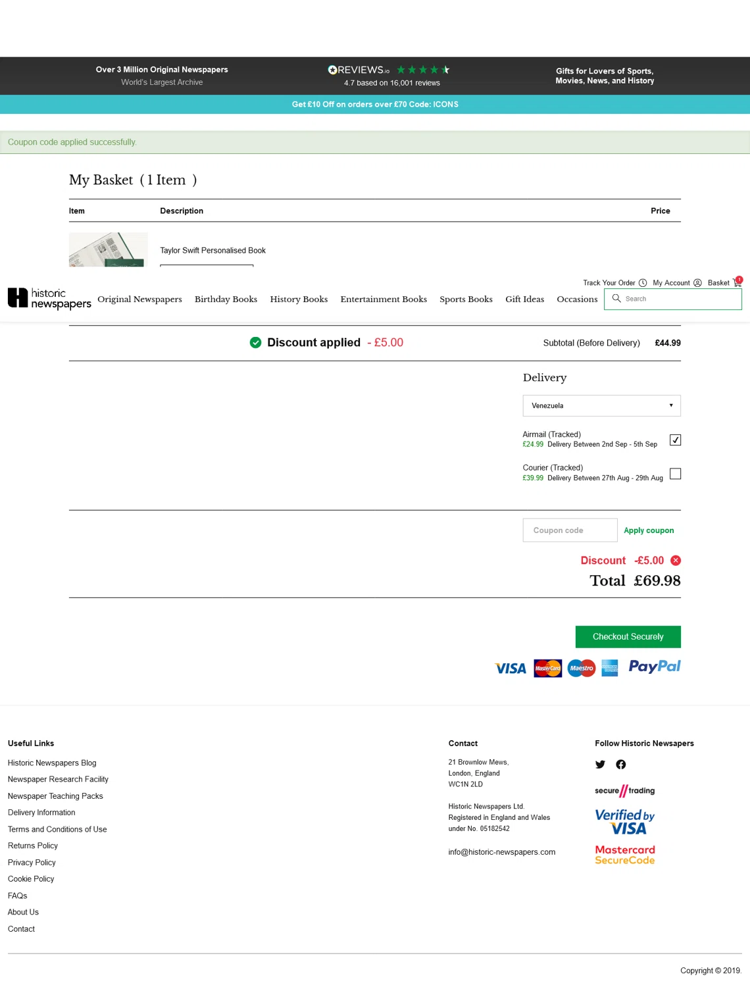This screenshot has width=750, height=987.
Task: Open Terms and Conditions of Use link
Action: [57, 830]
